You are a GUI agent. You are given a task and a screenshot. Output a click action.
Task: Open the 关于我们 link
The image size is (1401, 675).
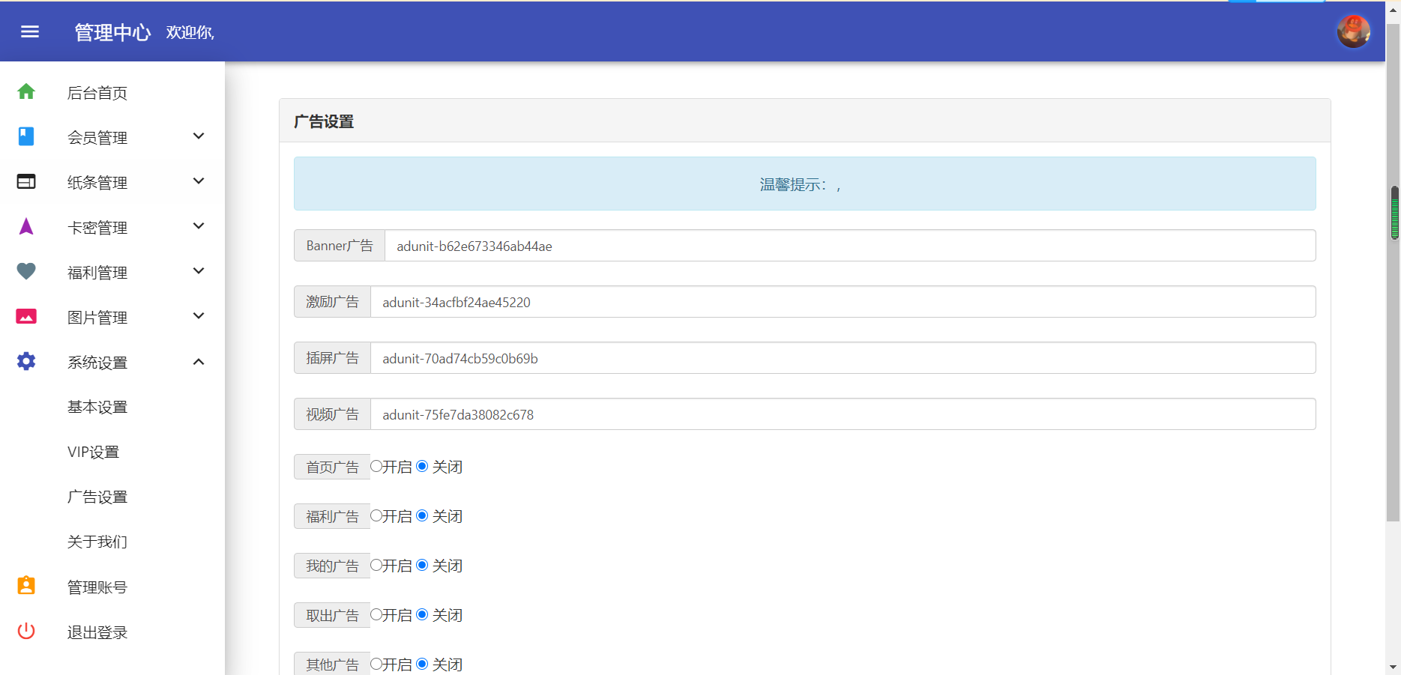point(97,542)
